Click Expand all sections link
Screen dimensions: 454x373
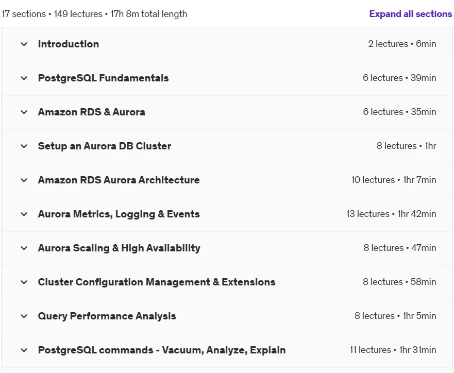point(411,14)
